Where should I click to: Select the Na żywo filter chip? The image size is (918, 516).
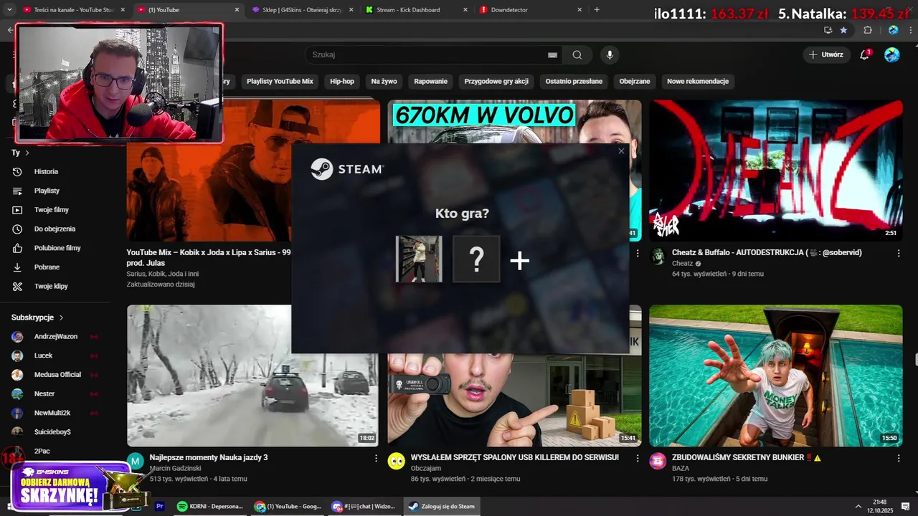click(x=384, y=81)
